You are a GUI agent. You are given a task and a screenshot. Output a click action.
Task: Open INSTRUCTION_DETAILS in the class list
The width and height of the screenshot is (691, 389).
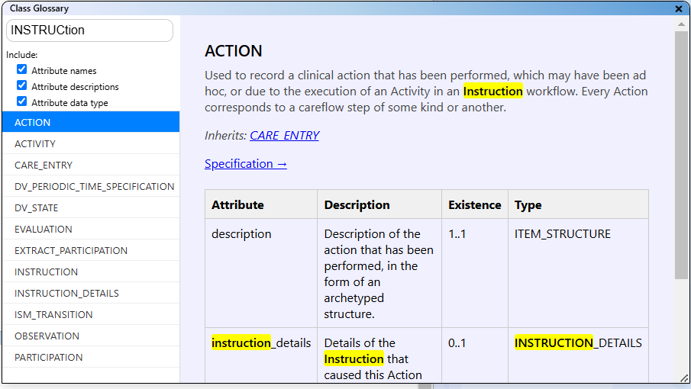click(91, 293)
